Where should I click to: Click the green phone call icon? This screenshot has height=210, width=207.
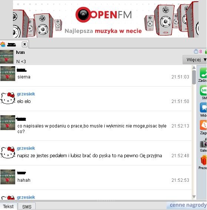pos(203,73)
